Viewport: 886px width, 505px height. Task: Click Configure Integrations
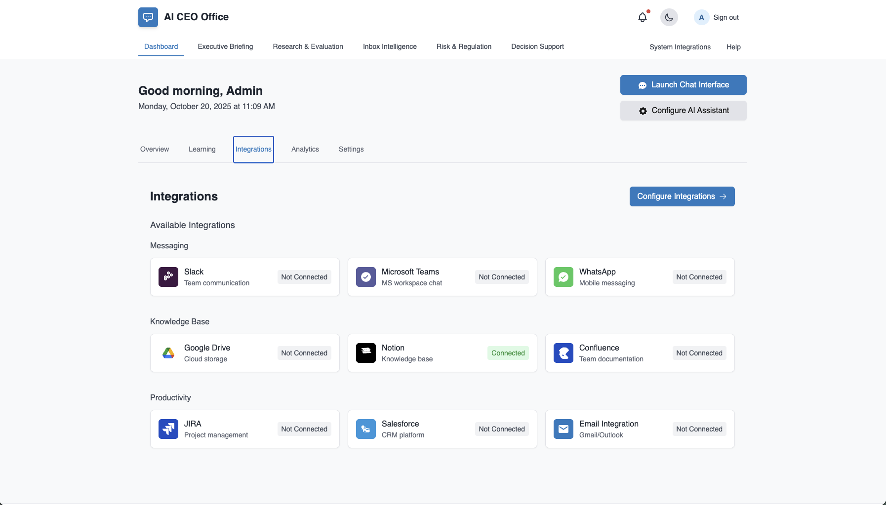point(682,196)
